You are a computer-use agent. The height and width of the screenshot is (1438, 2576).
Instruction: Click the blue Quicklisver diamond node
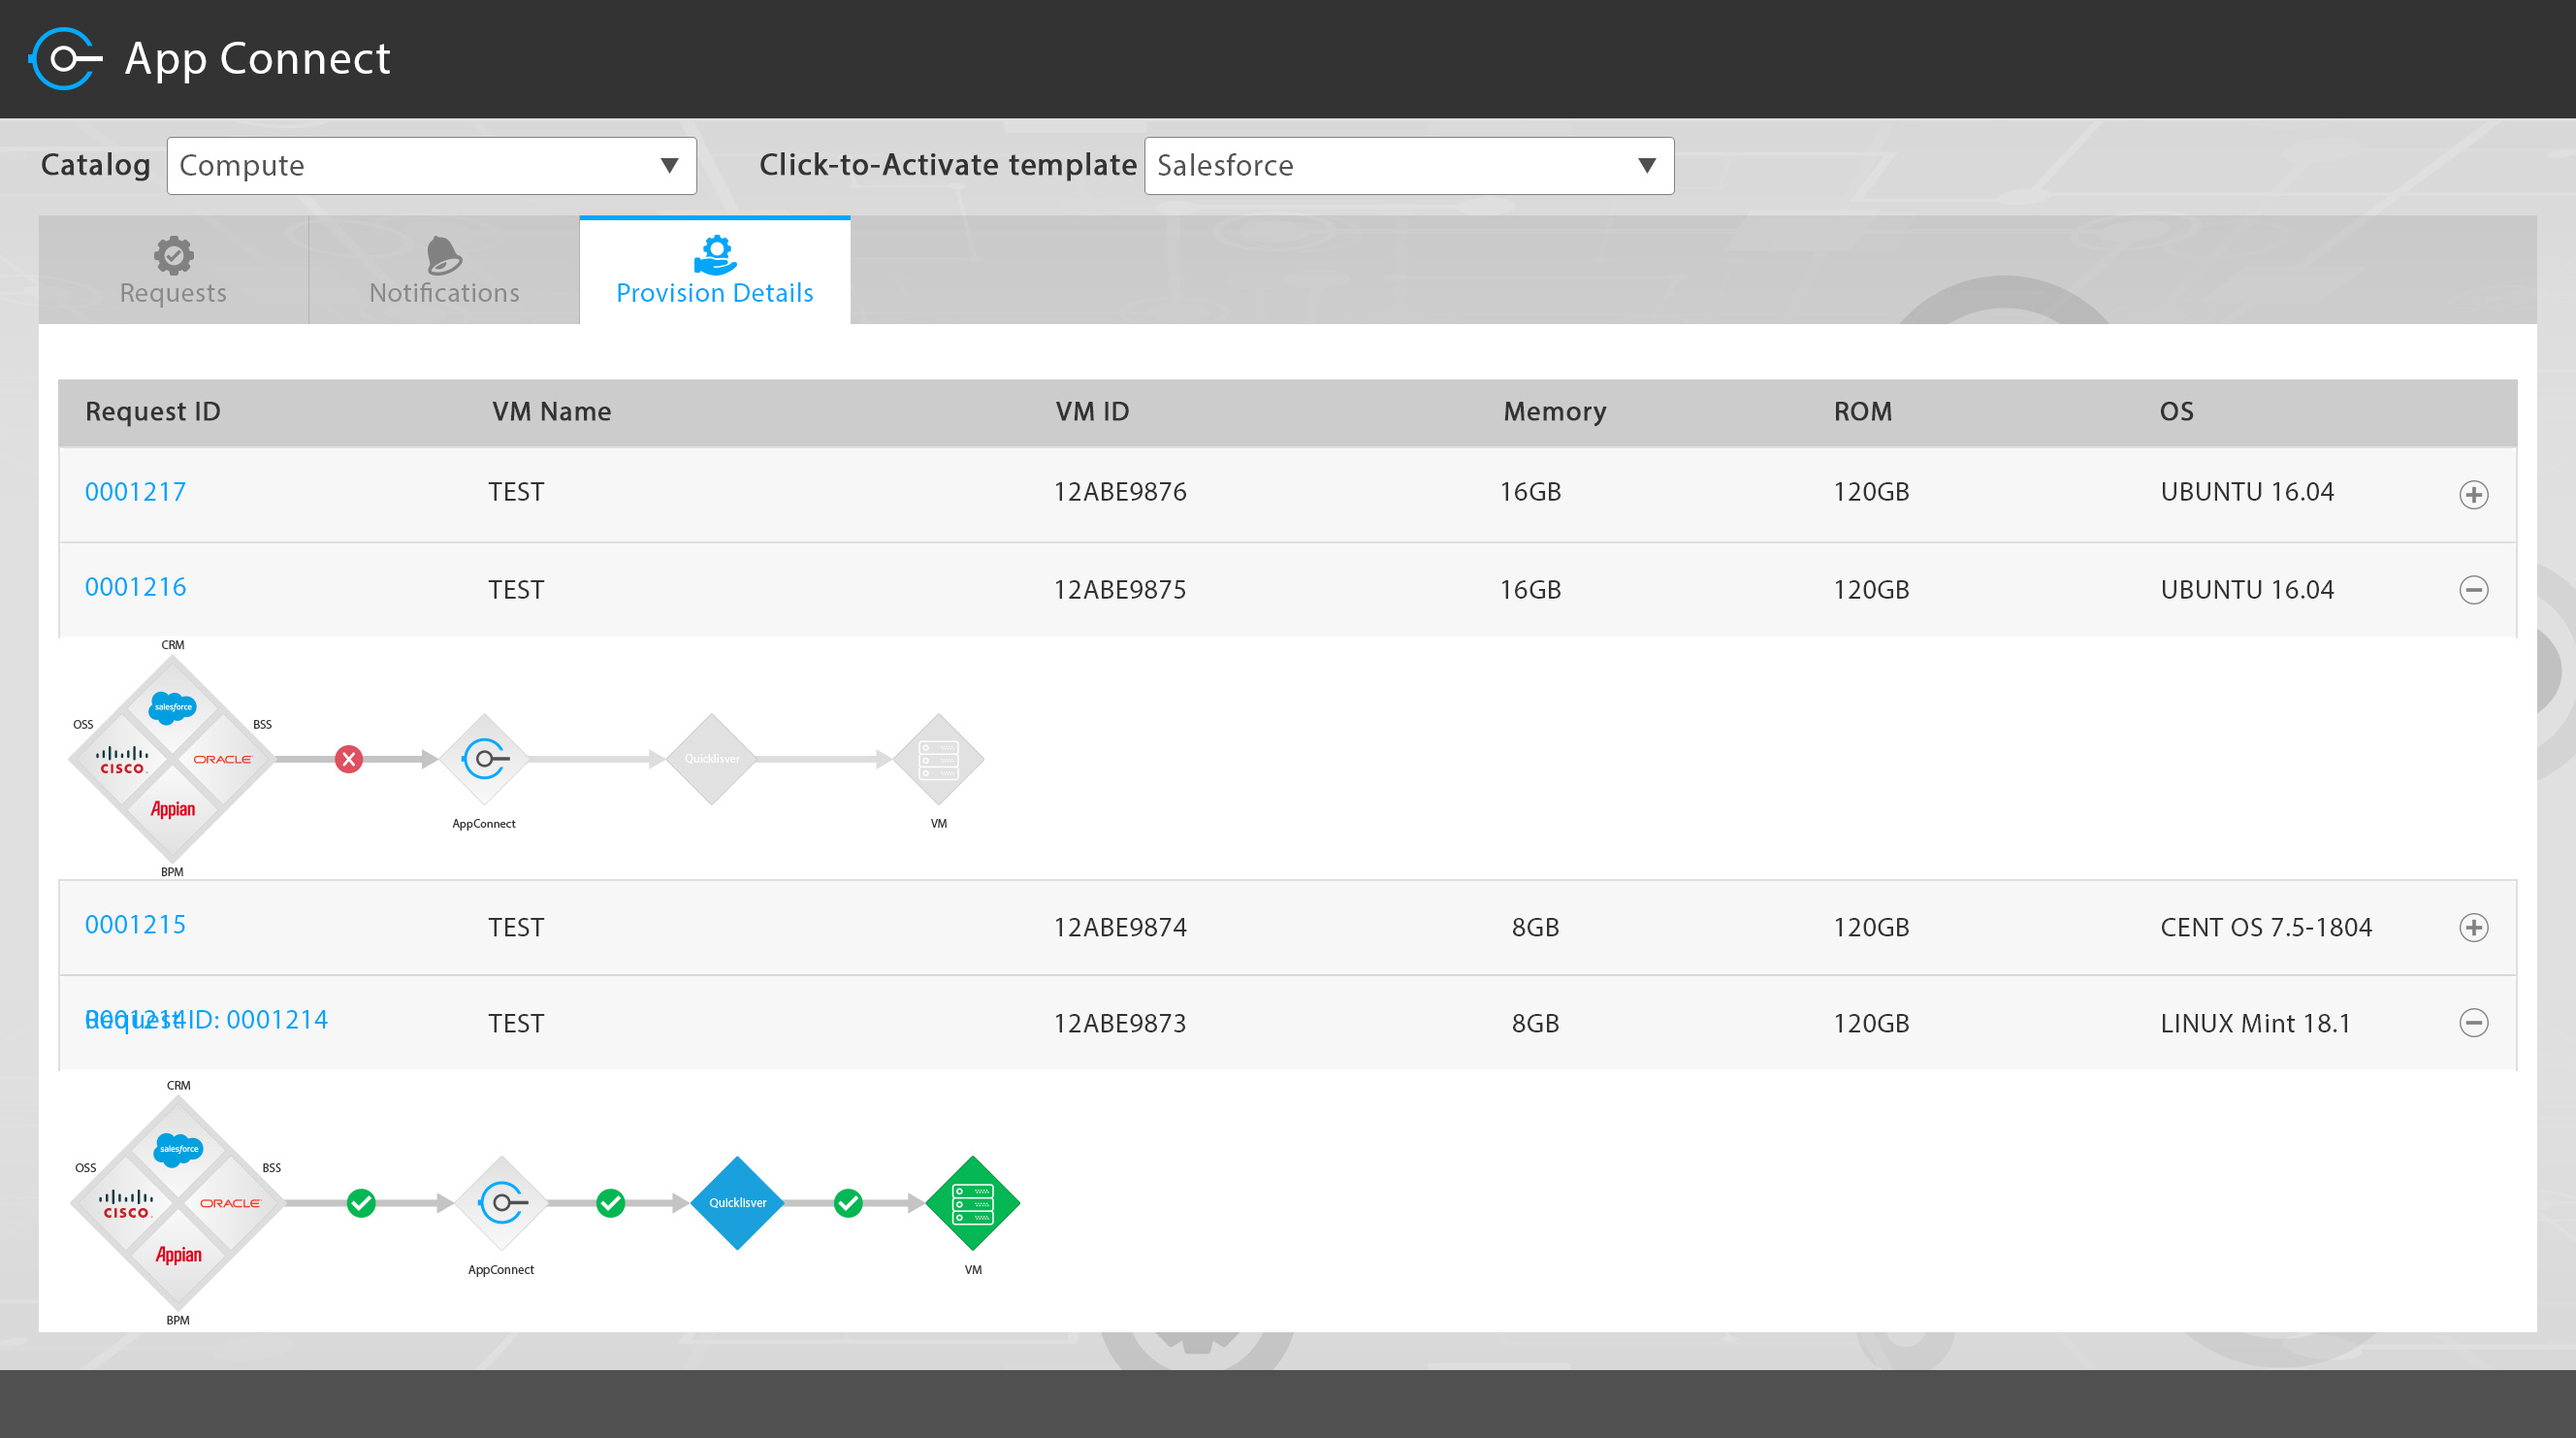point(737,1202)
